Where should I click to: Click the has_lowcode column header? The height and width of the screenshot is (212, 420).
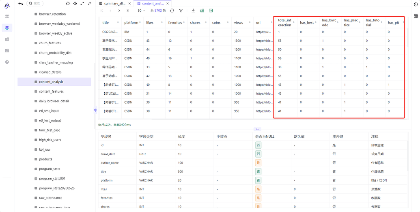click(x=330, y=23)
